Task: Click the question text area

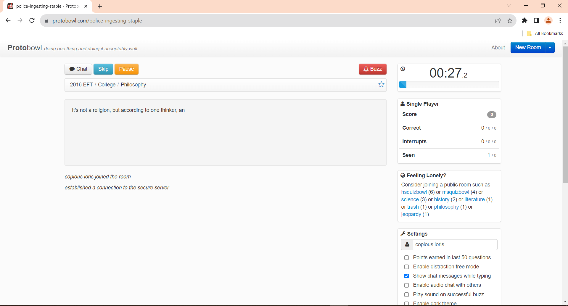Action: pyautogui.click(x=226, y=132)
